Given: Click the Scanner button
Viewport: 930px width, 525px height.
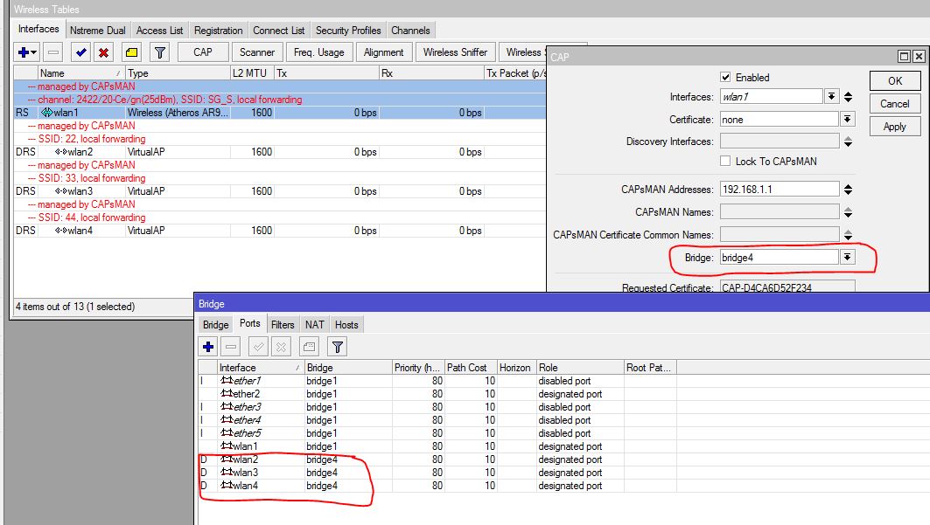Looking at the screenshot, I should (257, 52).
